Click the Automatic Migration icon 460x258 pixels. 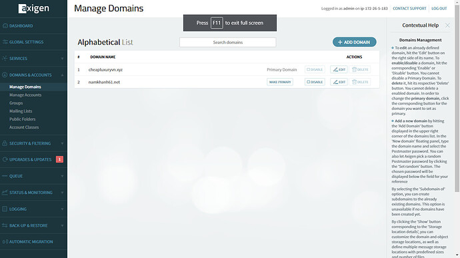coord(5,241)
